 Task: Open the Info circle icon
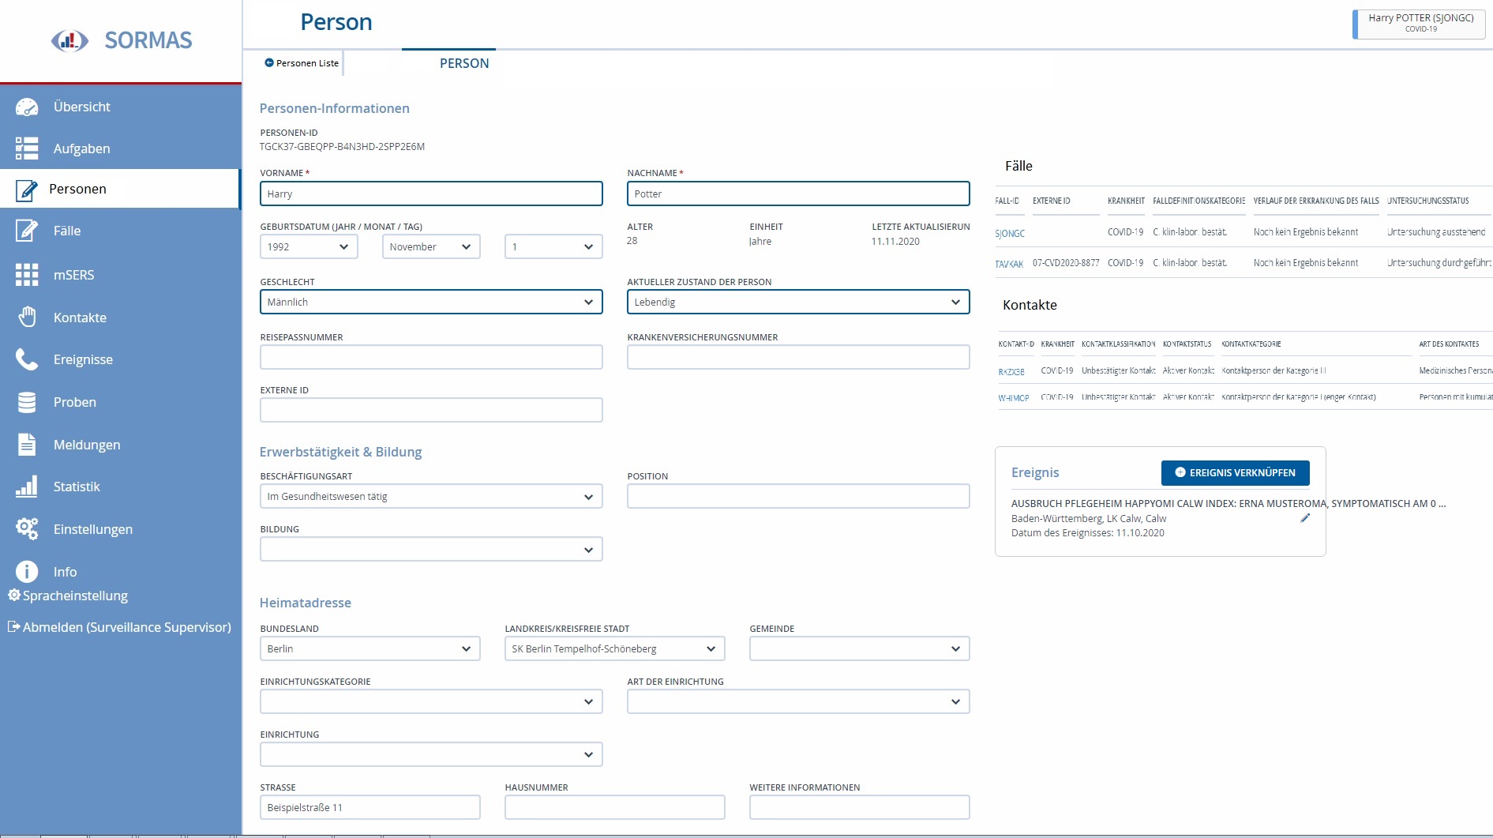pyautogui.click(x=27, y=571)
